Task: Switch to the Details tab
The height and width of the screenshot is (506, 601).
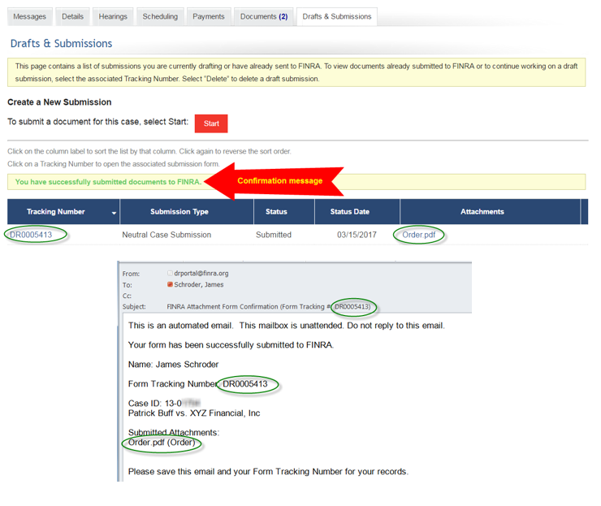Action: pos(72,16)
